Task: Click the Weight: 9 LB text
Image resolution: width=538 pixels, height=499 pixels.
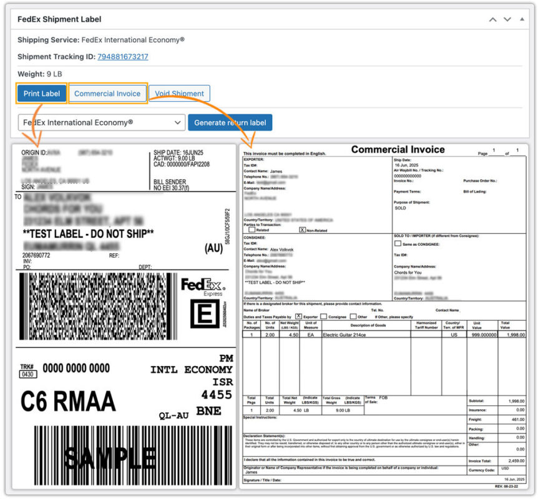Action: click(40, 74)
